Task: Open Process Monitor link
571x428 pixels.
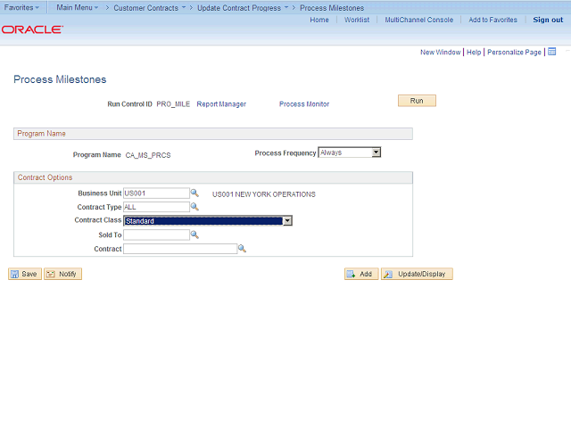Action: [304, 104]
